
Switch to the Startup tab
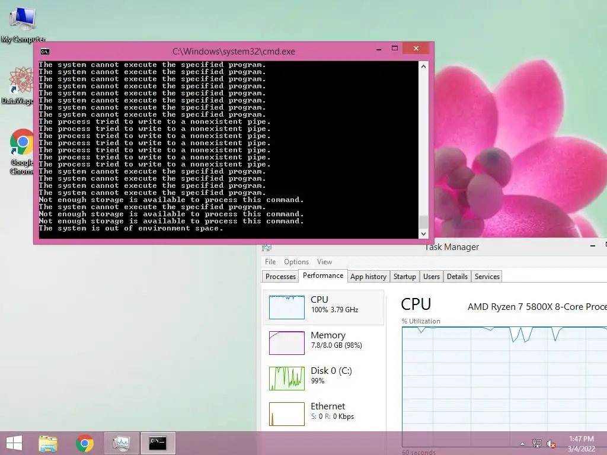click(x=404, y=277)
